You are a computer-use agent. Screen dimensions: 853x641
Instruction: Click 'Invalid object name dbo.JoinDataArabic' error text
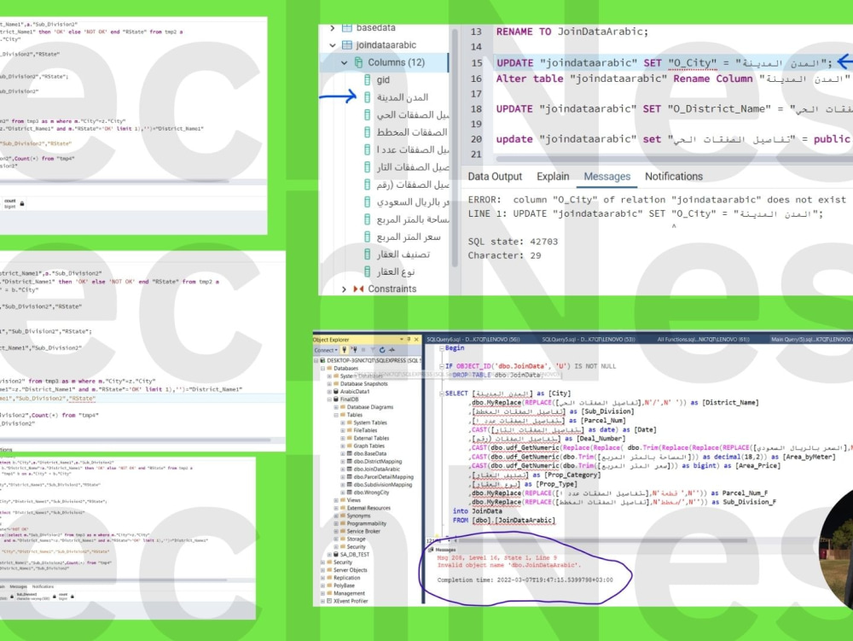pyautogui.click(x=508, y=565)
